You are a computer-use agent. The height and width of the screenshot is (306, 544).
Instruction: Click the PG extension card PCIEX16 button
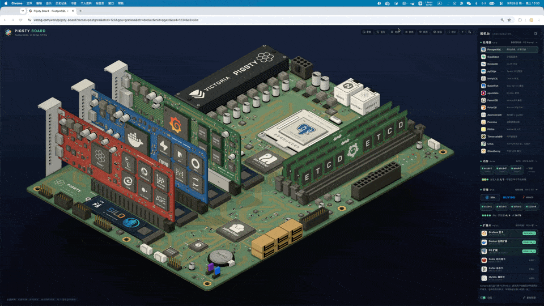coord(529,251)
